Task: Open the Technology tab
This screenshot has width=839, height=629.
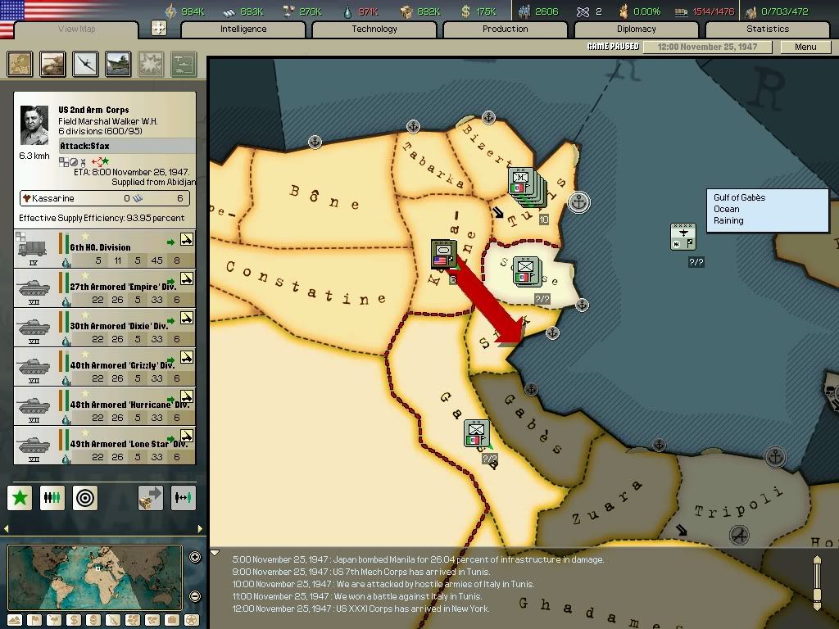Action: pos(374,29)
